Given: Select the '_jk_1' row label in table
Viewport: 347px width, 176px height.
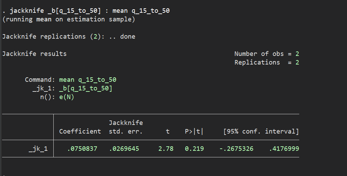Looking at the screenshot, I should click(x=38, y=149).
